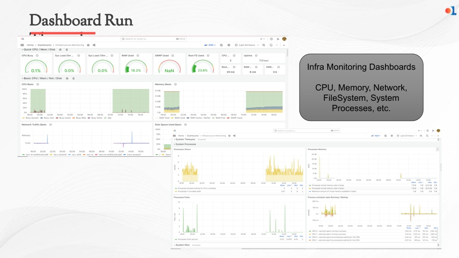Click Infrastructure Monitoring breadcrumb in upper window
The image size is (459, 258).
coord(69,45)
